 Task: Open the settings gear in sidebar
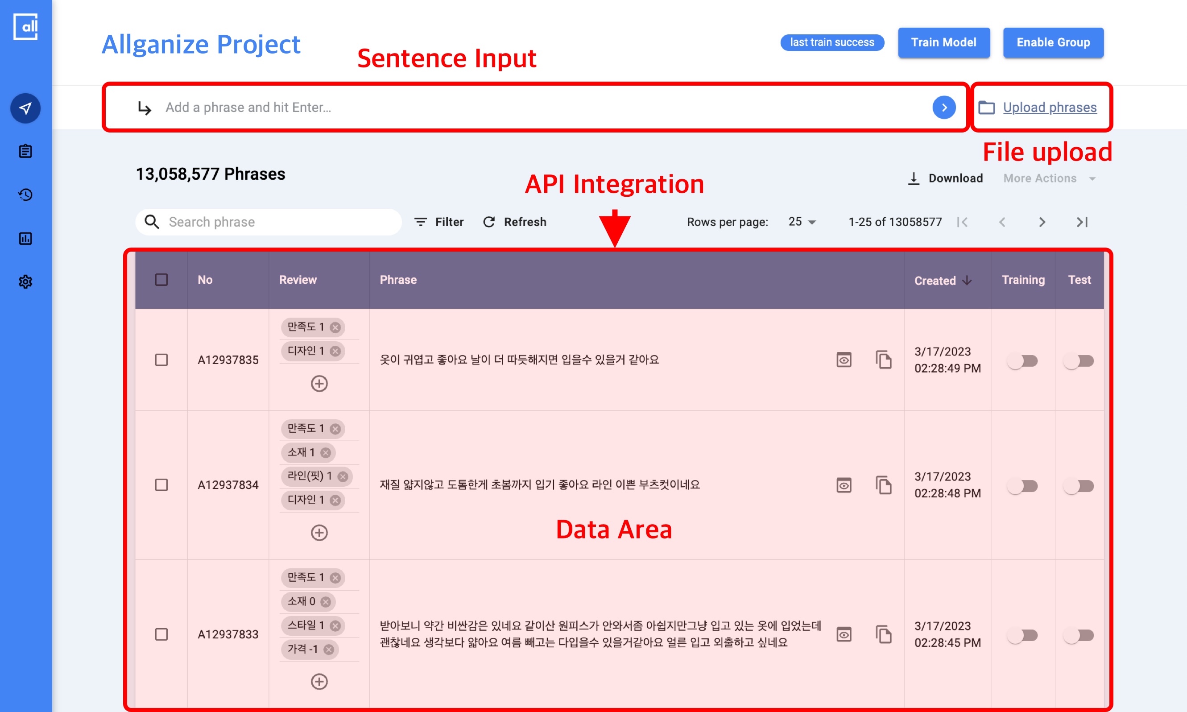pos(25,281)
